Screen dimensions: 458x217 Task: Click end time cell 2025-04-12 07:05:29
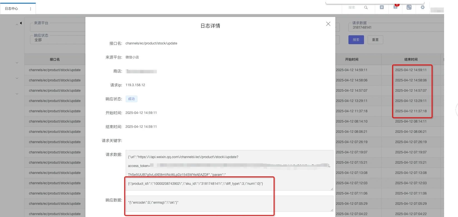pyautogui.click(x=411, y=204)
